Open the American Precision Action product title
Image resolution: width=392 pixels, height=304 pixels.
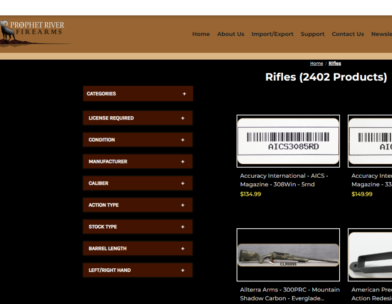372,294
